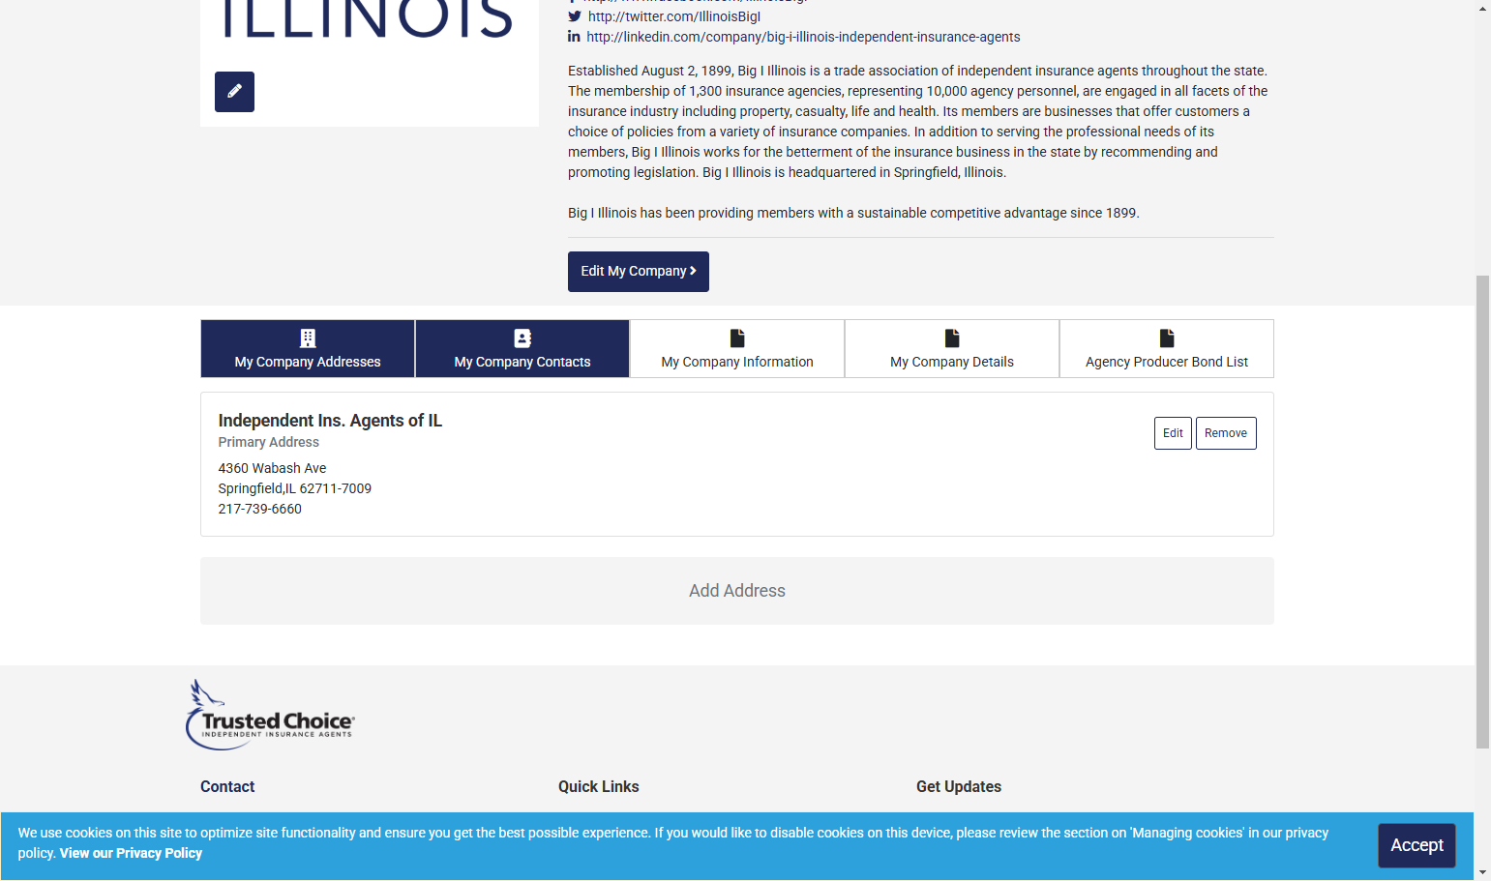The image size is (1491, 881).
Task: Click the building icon above My Company Addresses
Action: coord(308,338)
